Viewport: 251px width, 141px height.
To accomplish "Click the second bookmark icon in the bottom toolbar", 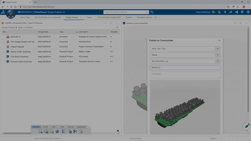I will coord(46,132).
